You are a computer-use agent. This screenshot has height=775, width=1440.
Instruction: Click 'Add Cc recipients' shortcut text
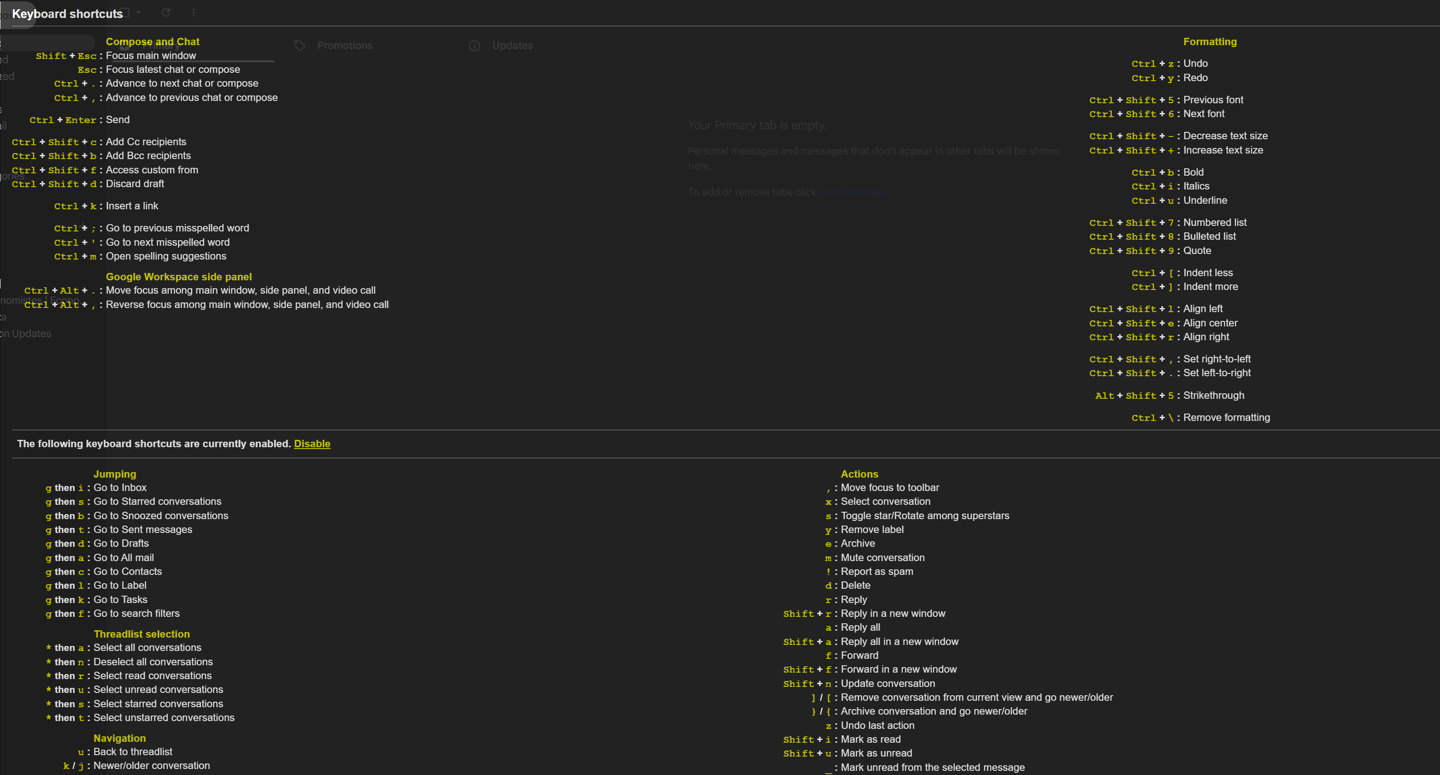(x=146, y=142)
